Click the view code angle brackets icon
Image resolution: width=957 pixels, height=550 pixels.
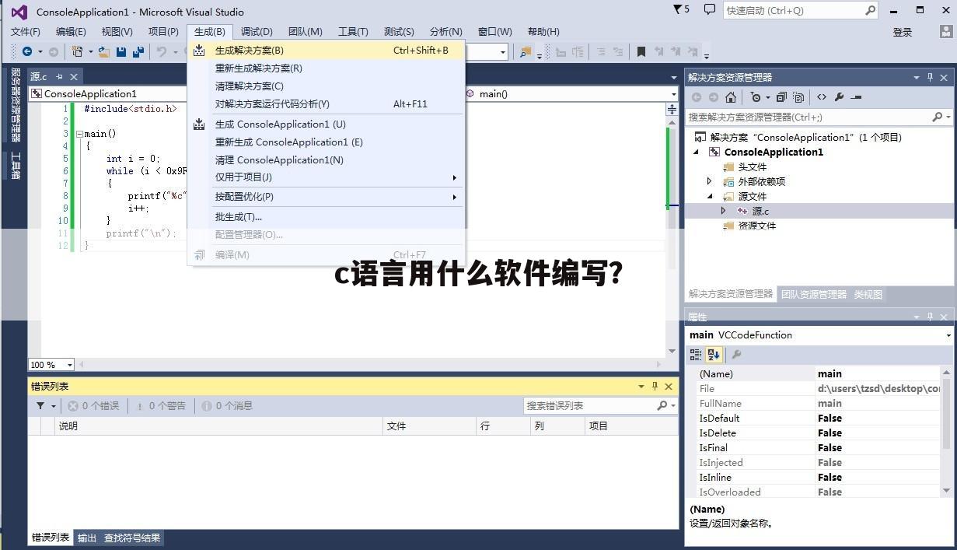point(822,97)
